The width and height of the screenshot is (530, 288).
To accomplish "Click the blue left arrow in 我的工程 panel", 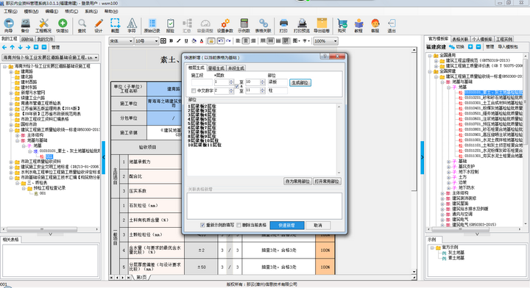I will [4, 47].
